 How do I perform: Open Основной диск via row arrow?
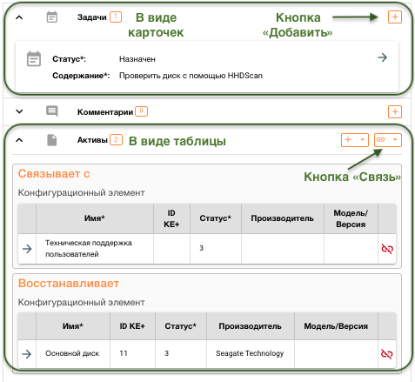[27, 354]
